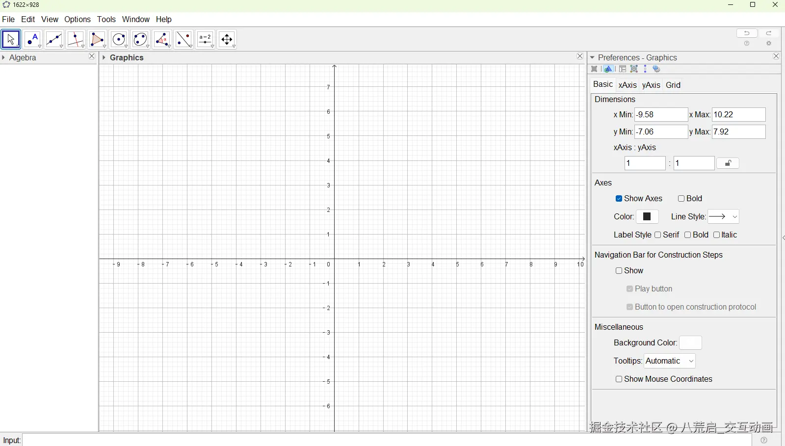Select the Circle with Center tool
This screenshot has width=785, height=446.
pos(119,39)
